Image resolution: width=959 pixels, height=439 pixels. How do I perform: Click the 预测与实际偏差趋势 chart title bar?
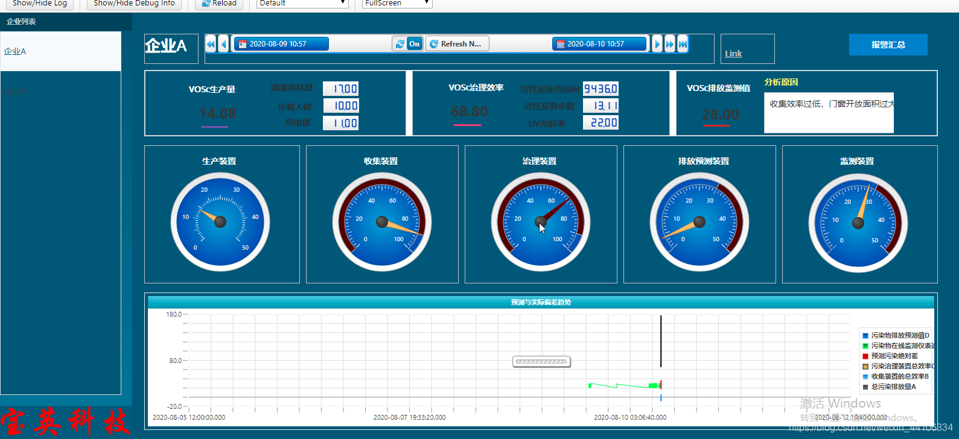(x=541, y=302)
